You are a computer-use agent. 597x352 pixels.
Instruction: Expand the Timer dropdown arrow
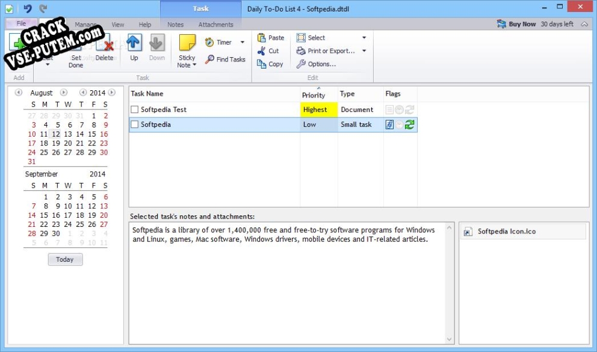242,42
